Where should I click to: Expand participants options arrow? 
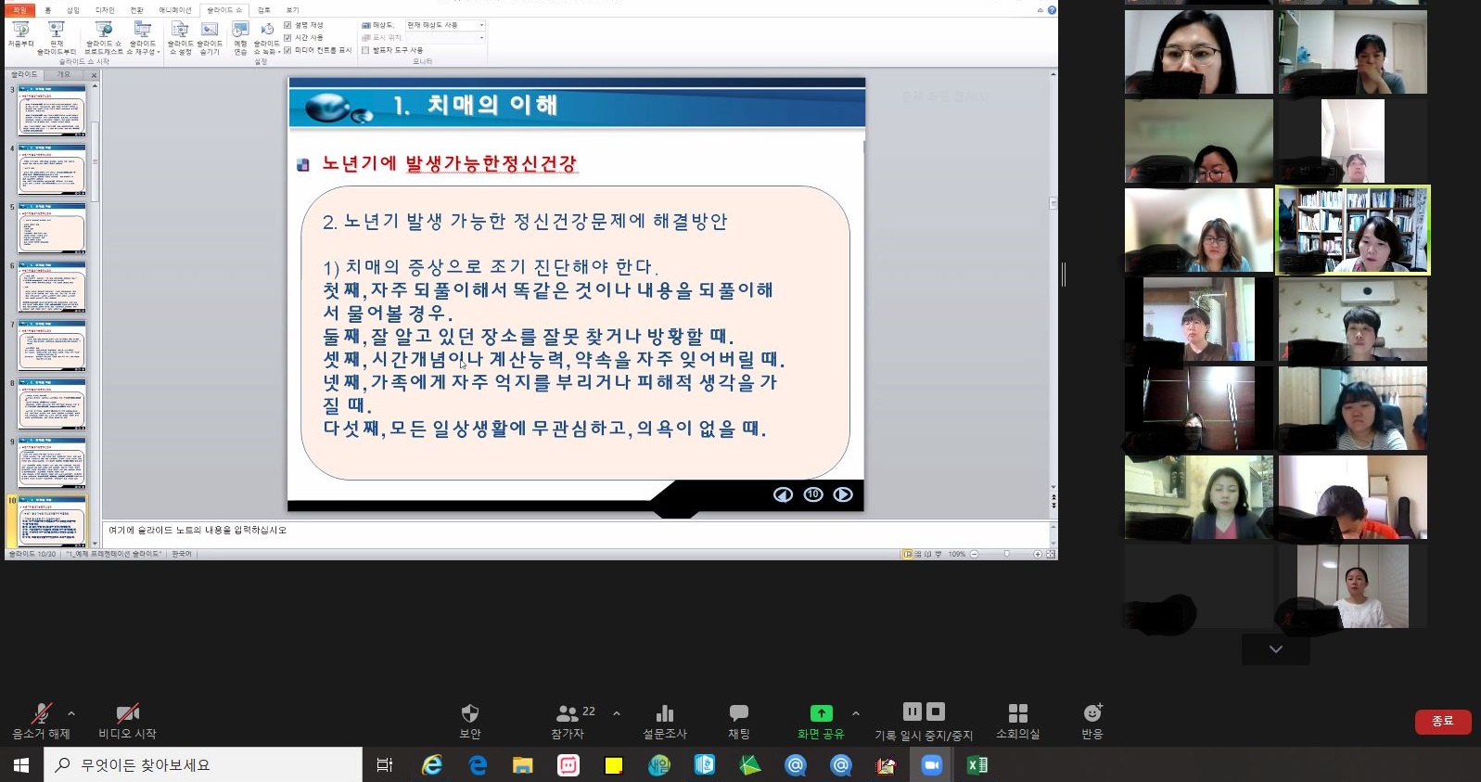pyautogui.click(x=617, y=713)
